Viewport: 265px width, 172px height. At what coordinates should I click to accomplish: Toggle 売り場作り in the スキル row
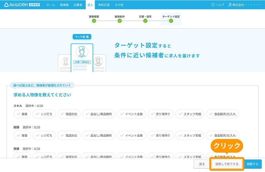161,114
